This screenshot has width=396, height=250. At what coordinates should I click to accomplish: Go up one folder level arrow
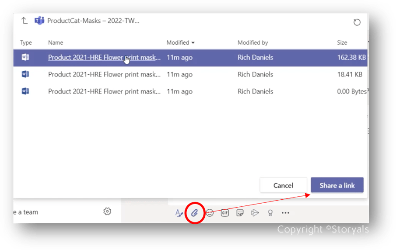pos(24,21)
